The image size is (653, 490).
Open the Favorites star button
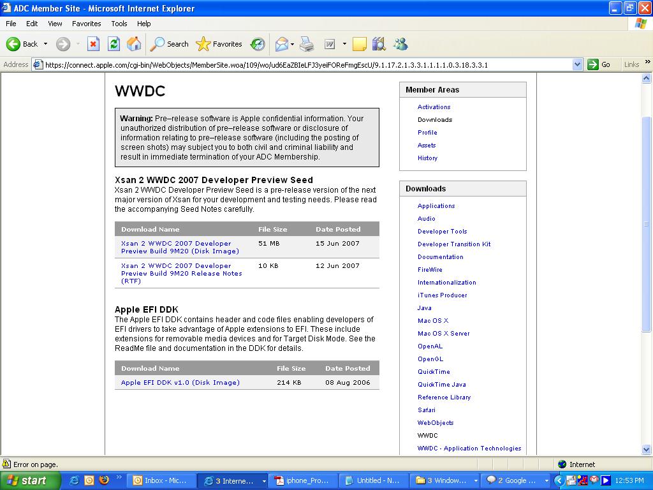219,44
